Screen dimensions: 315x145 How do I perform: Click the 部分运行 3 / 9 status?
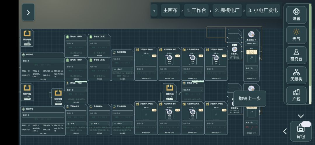coord(251,79)
